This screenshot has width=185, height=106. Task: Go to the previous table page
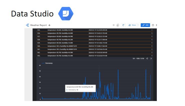click(x=147, y=58)
